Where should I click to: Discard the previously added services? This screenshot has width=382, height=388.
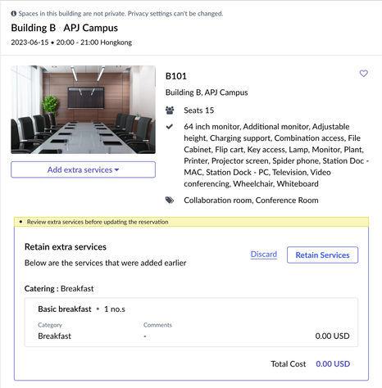pos(264,255)
